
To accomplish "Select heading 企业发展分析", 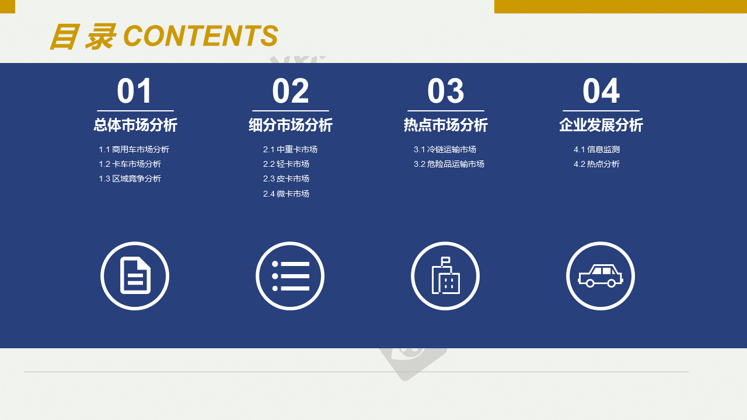I will point(601,125).
